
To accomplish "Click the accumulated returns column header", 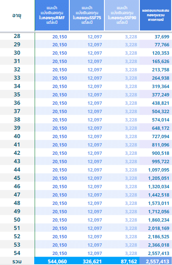I will 155,15.
